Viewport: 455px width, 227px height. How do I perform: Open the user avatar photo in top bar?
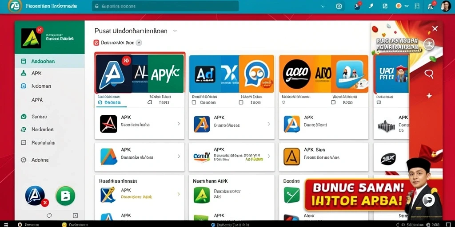(445, 6)
